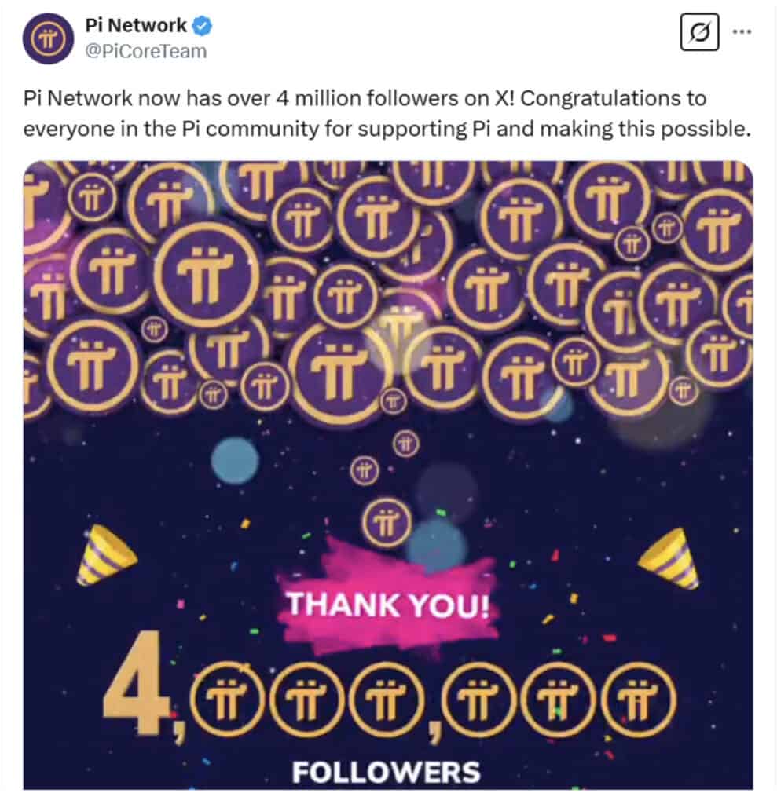Click the pink THANK YOU banner in the image
Image resolution: width=777 pixels, height=804 pixels.
tap(389, 605)
